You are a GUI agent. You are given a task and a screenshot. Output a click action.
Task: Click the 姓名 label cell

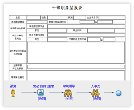click(x=18, y=18)
